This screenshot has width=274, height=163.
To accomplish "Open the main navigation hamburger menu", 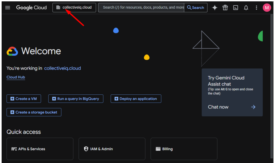I will pos(7,8).
